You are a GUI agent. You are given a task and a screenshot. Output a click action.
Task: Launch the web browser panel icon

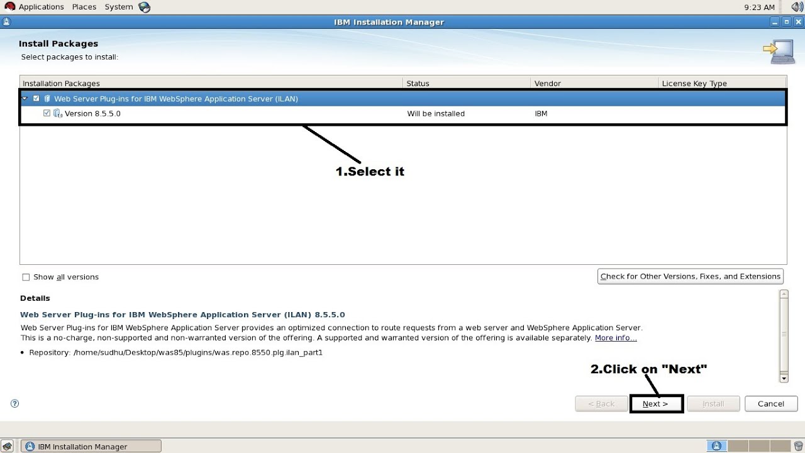click(145, 7)
